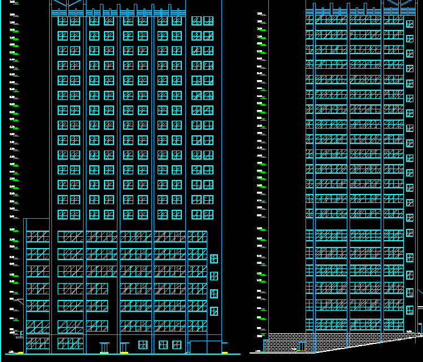Click the door in the brick base wall
The height and width of the screenshot is (362, 423).
[302, 345]
